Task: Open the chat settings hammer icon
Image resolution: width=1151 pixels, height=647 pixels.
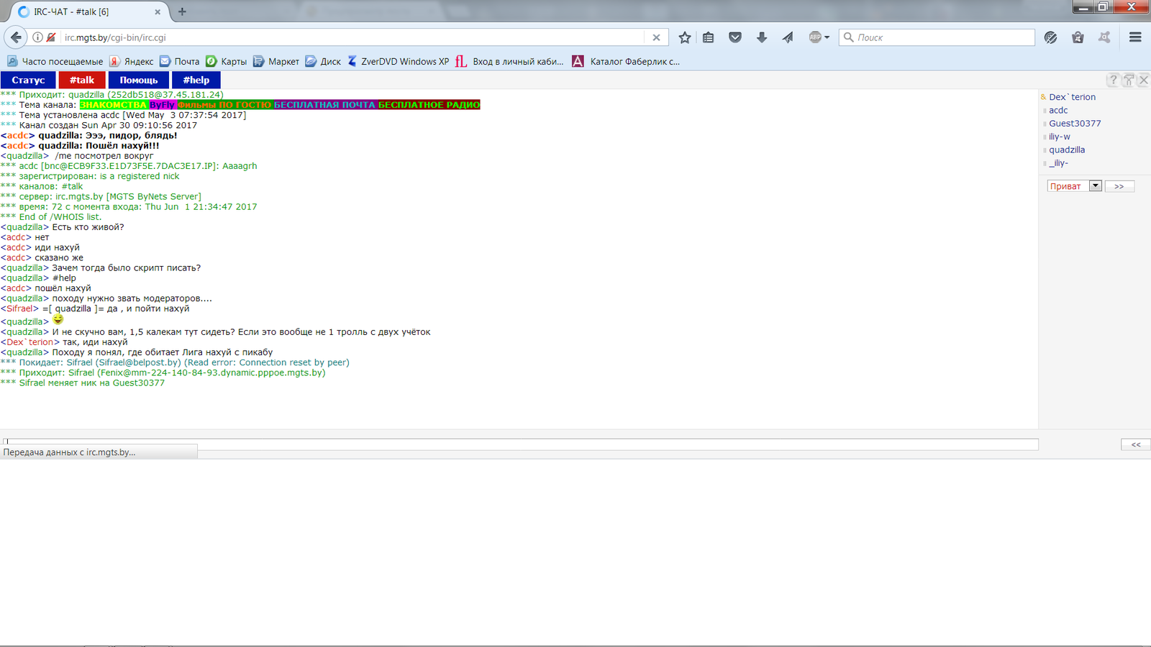Action: coord(1129,80)
